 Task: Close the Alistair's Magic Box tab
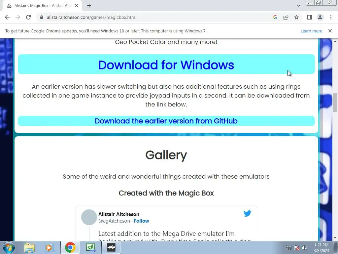pos(77,6)
